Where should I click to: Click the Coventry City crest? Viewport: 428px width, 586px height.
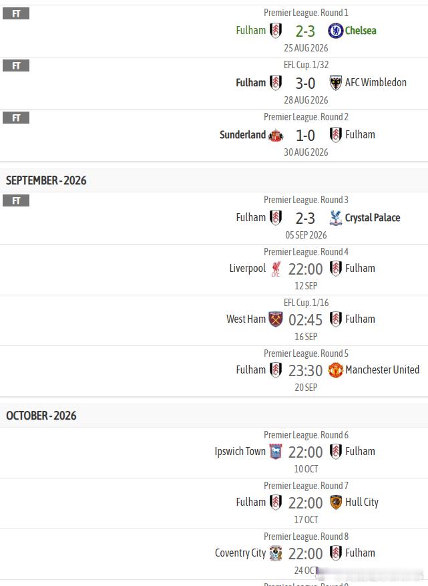point(276,553)
